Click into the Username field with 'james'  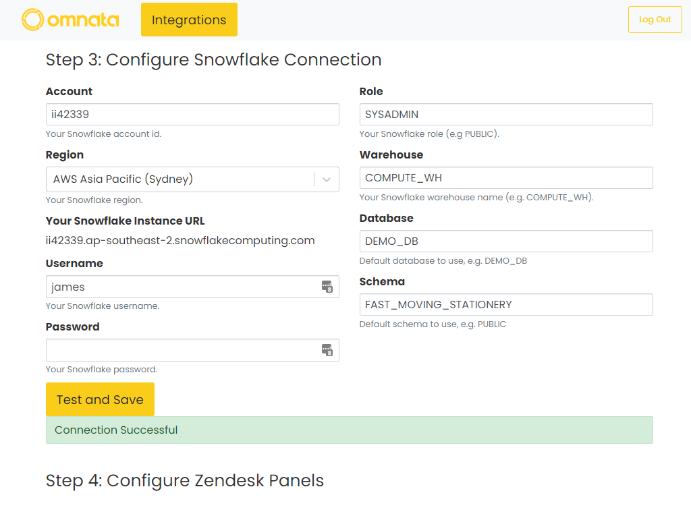point(182,287)
